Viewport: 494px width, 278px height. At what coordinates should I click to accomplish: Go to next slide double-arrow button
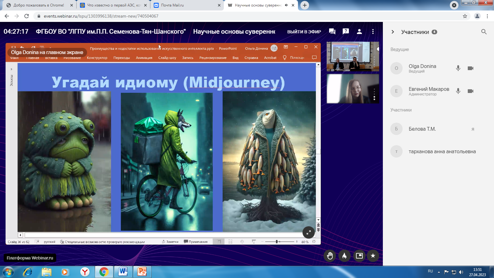[318, 230]
